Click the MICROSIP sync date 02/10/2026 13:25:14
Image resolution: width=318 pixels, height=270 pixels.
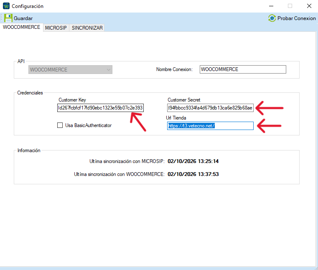[193, 161]
